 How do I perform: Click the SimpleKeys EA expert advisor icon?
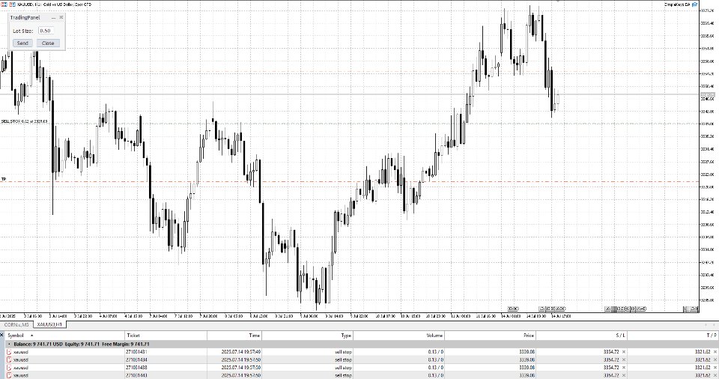click(x=695, y=4)
